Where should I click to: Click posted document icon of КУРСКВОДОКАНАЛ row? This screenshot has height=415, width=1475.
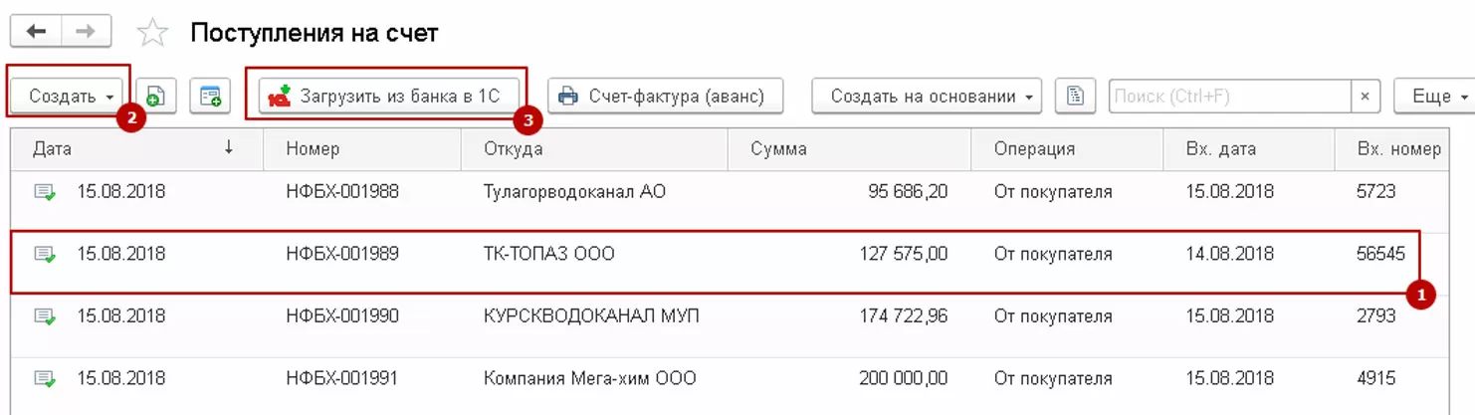coord(45,316)
